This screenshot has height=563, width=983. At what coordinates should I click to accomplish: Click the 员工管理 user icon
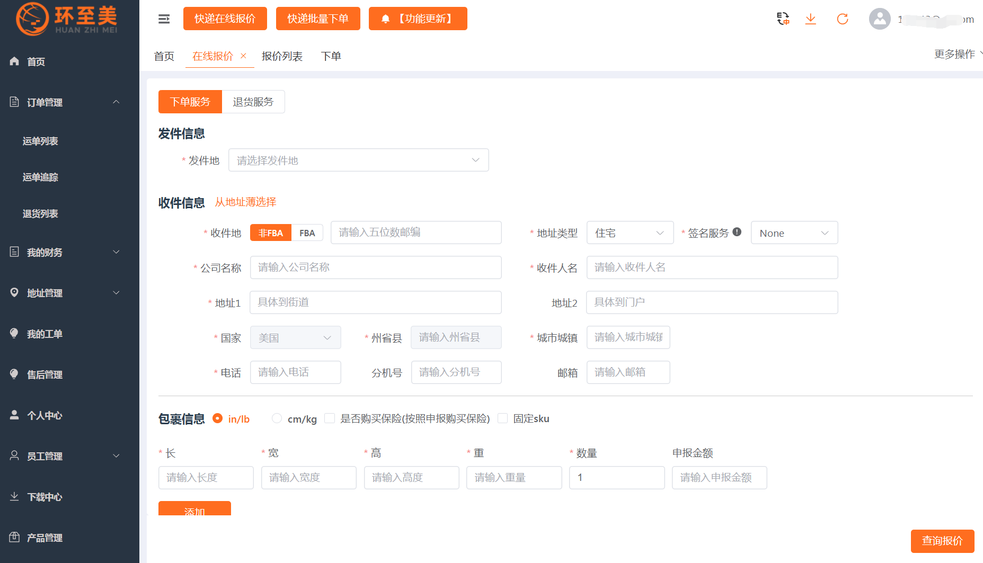[x=14, y=455]
